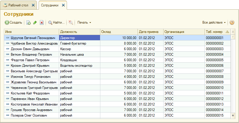
Task: Mark for deletion with the red X icon
Action: pyautogui.click(x=42, y=23)
